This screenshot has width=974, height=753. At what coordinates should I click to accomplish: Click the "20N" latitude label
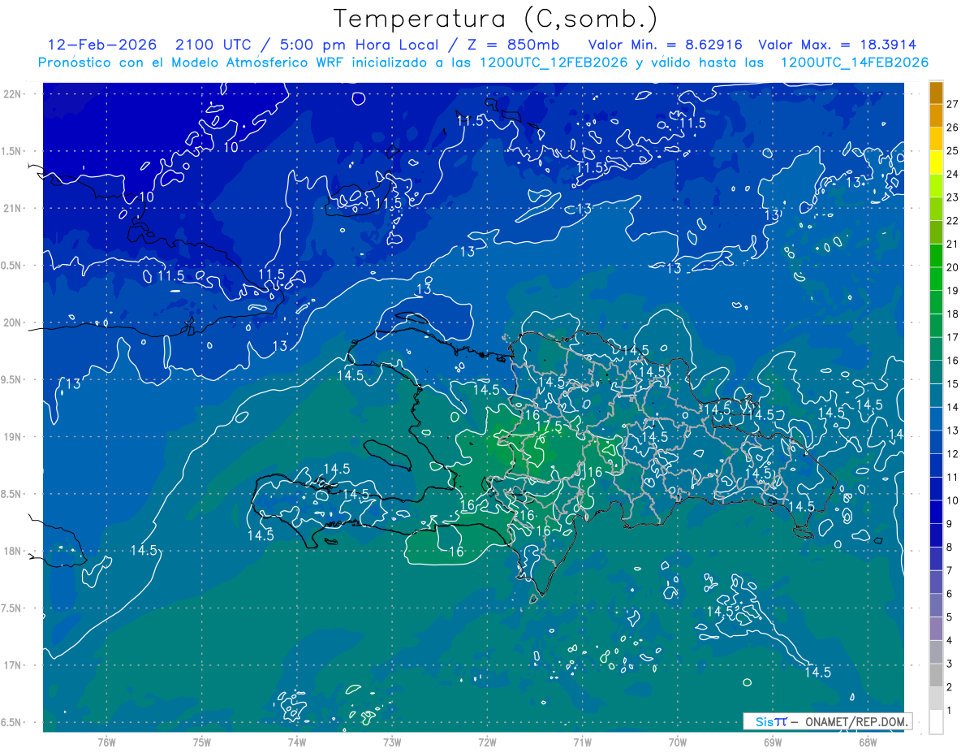point(14,322)
